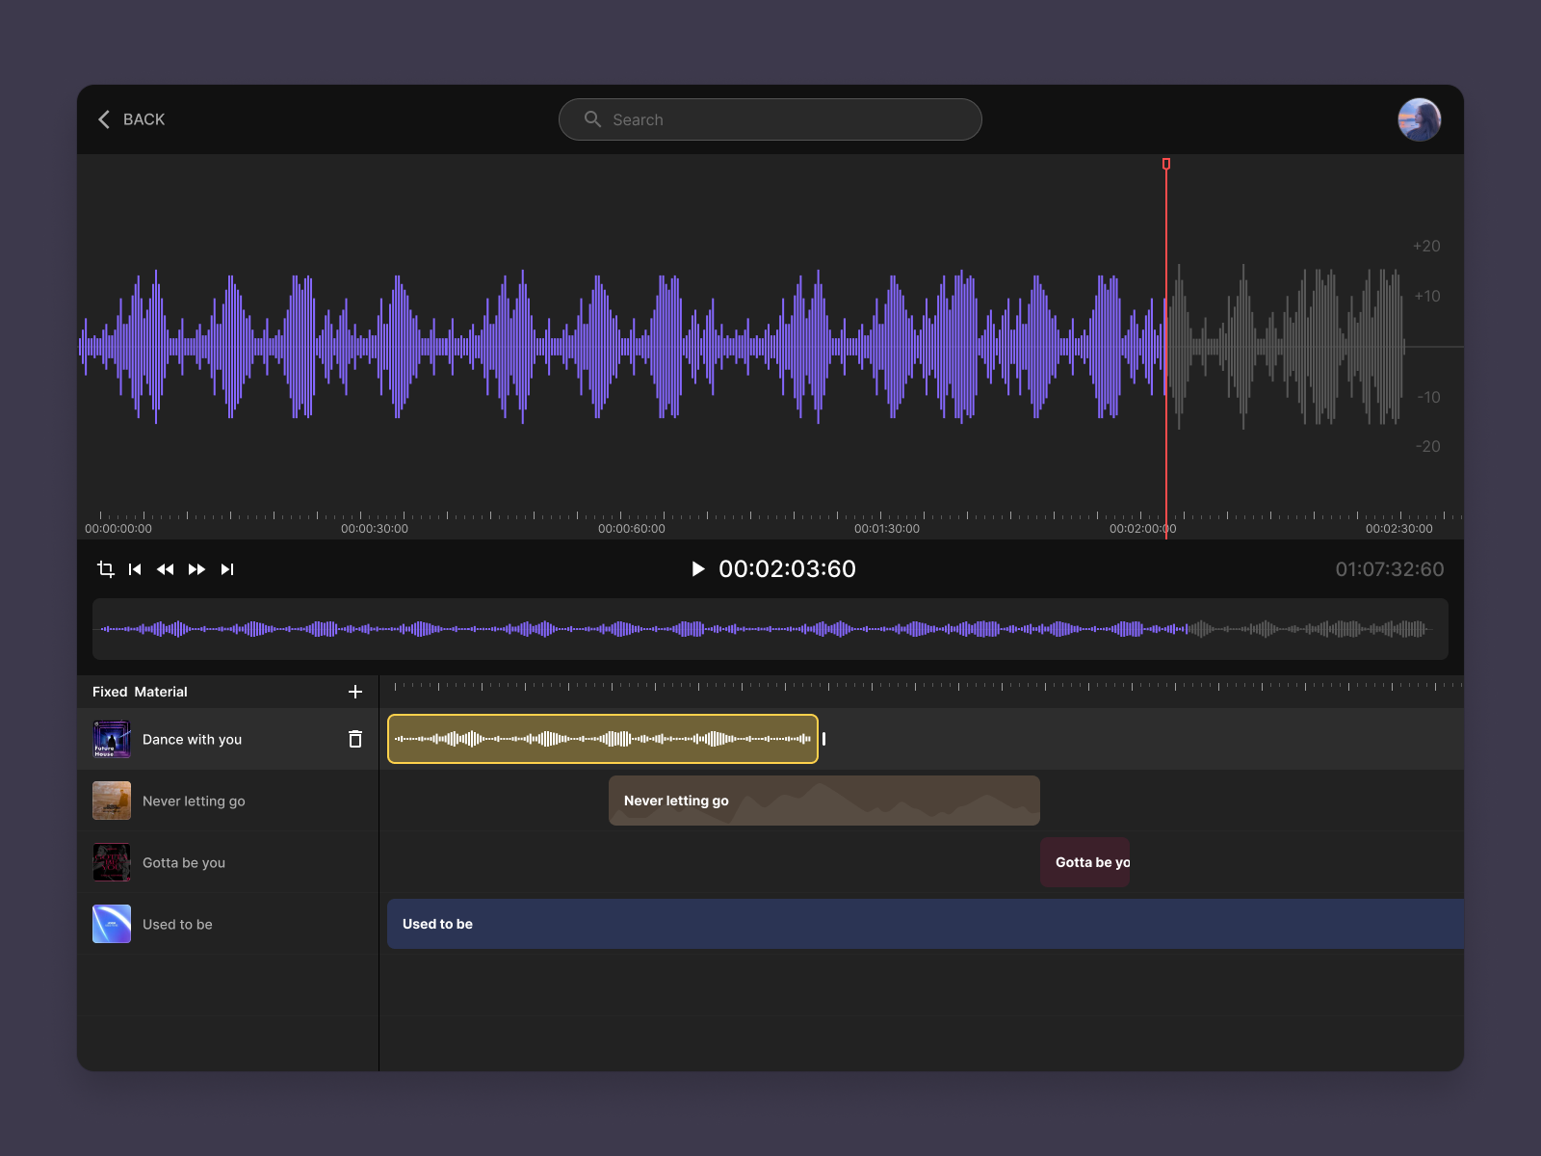Move the red playhead marker on the timeline

(x=1166, y=165)
